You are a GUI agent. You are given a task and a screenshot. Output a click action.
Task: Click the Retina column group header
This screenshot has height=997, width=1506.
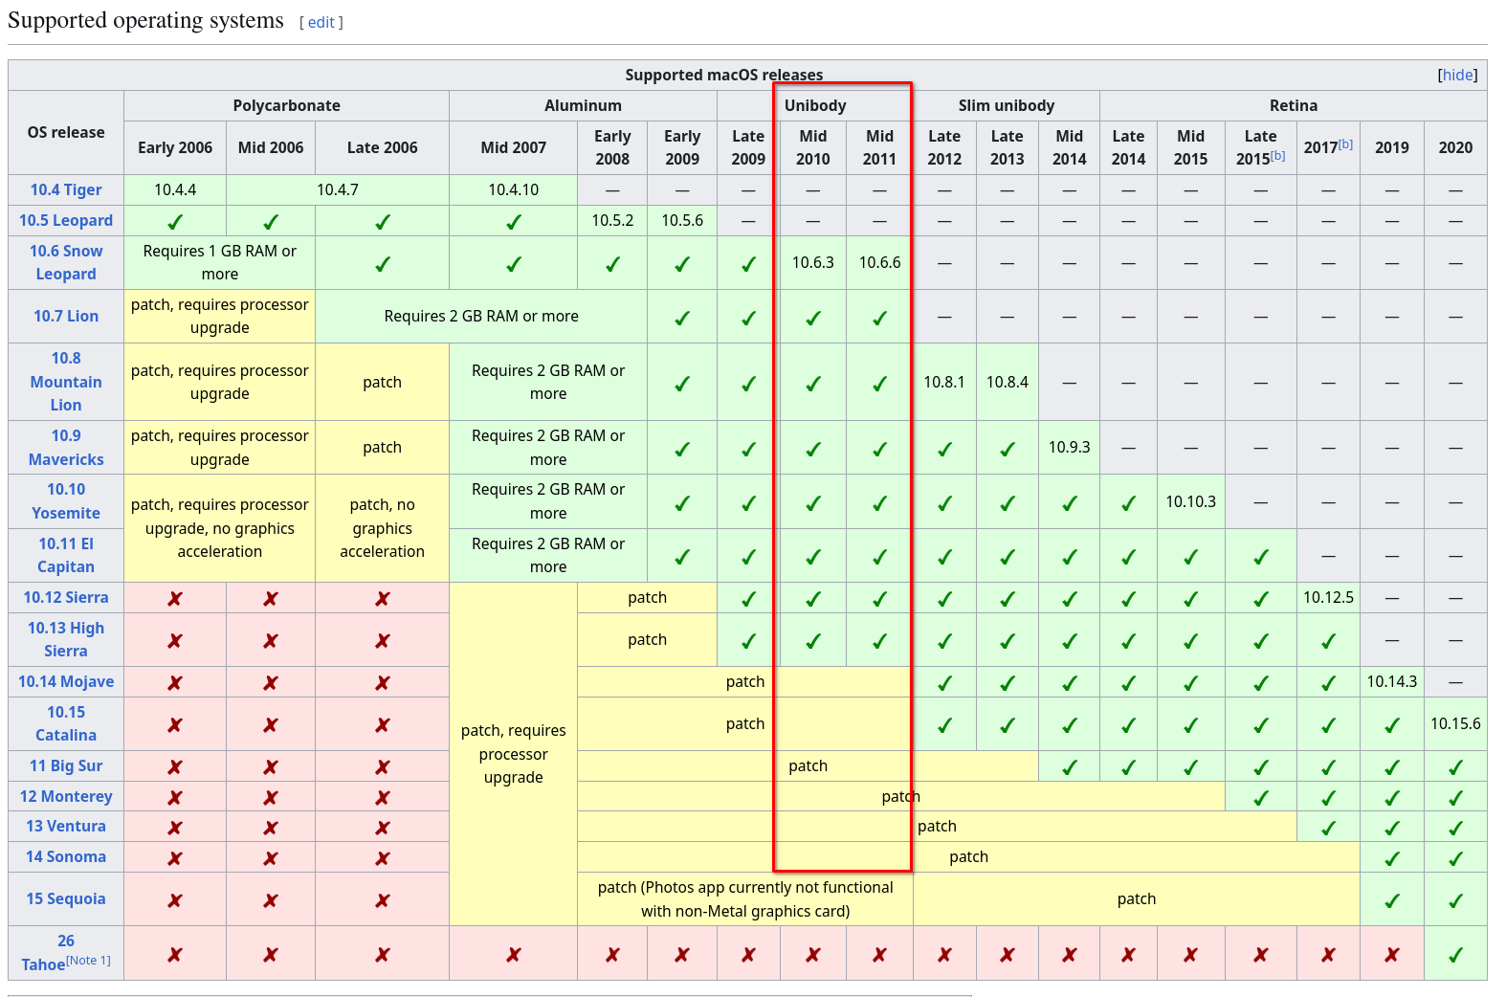1294,105
